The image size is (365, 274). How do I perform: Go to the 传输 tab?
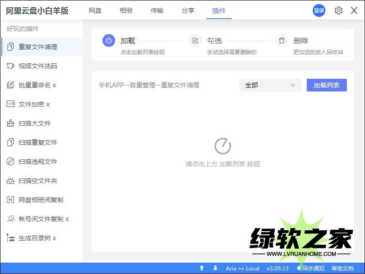point(157,10)
